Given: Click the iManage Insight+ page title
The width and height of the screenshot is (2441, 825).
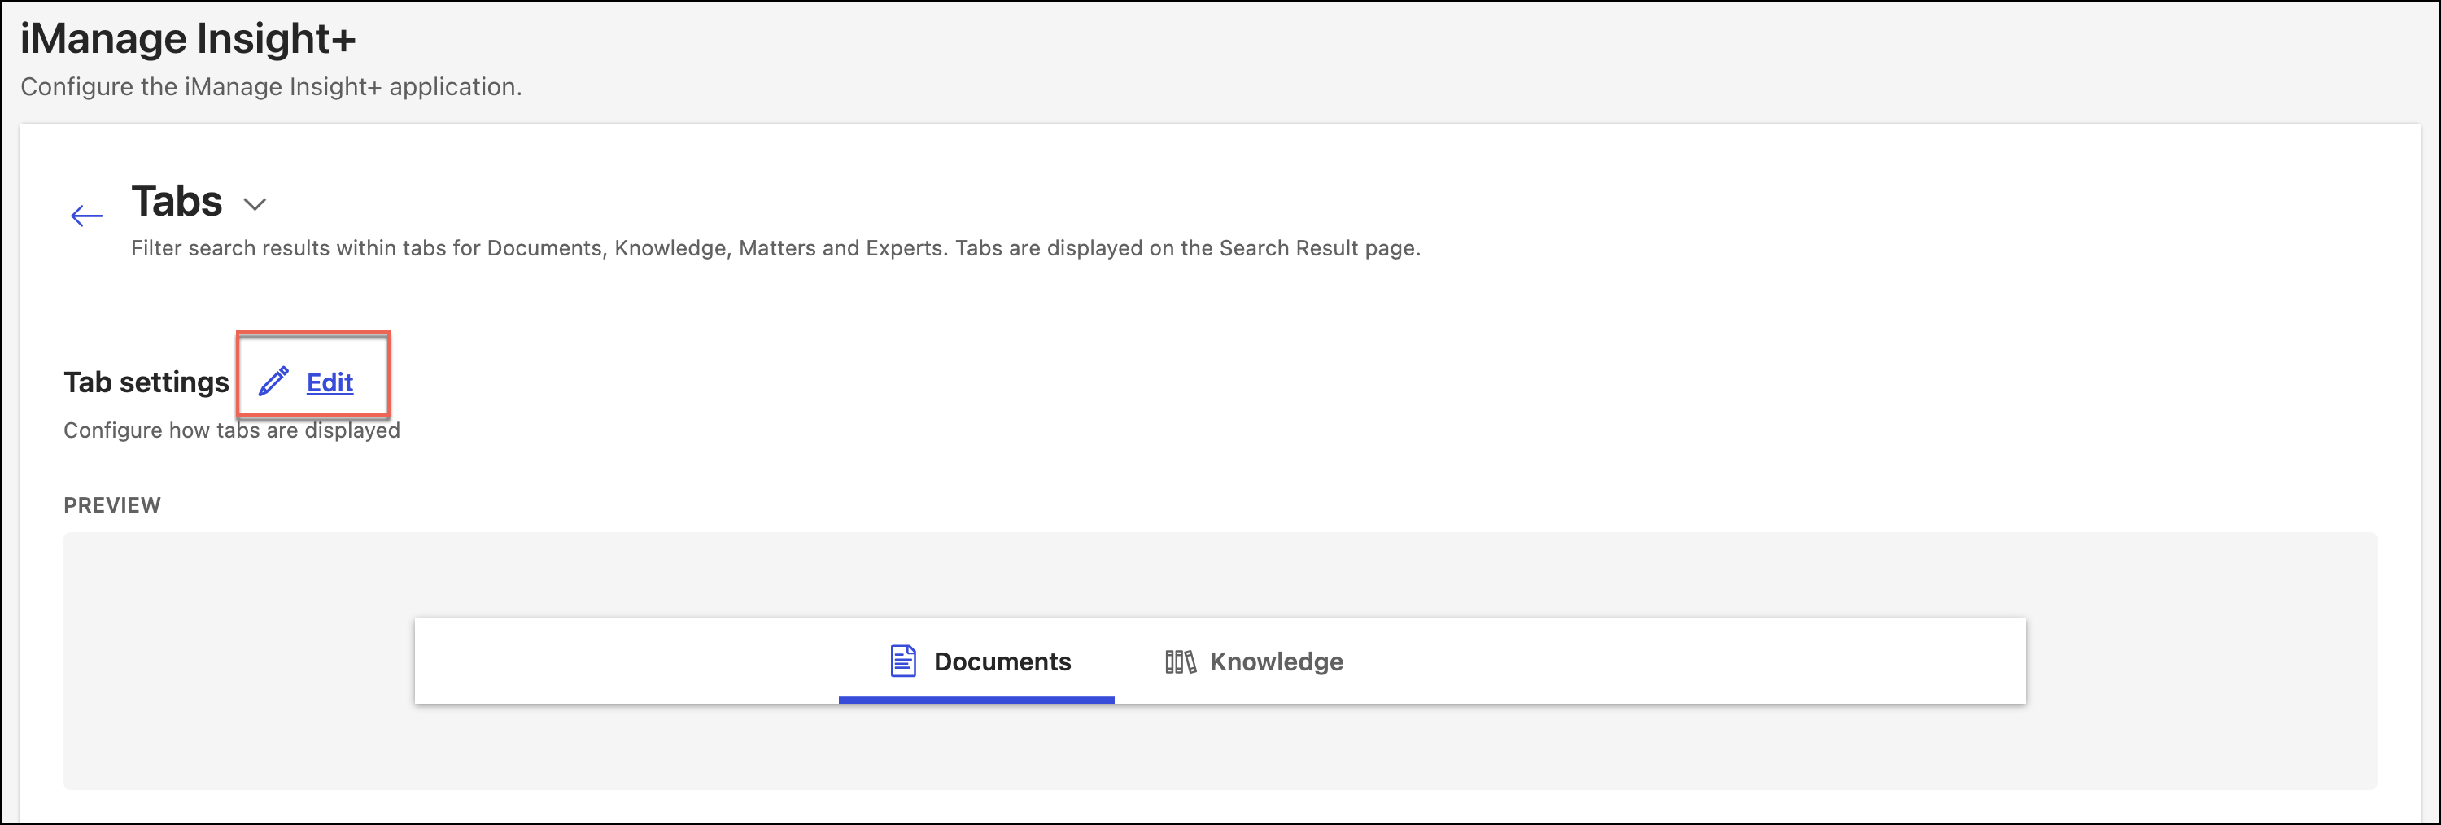Looking at the screenshot, I should 188,39.
